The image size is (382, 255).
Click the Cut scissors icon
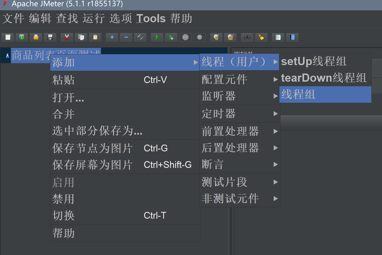coord(67,37)
